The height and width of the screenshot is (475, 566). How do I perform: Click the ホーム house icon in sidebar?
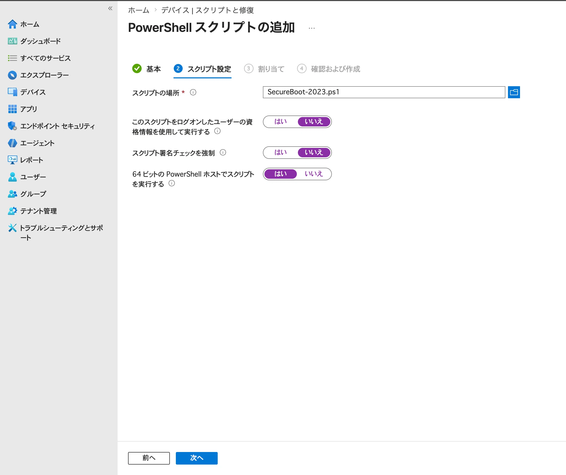pyautogui.click(x=12, y=24)
